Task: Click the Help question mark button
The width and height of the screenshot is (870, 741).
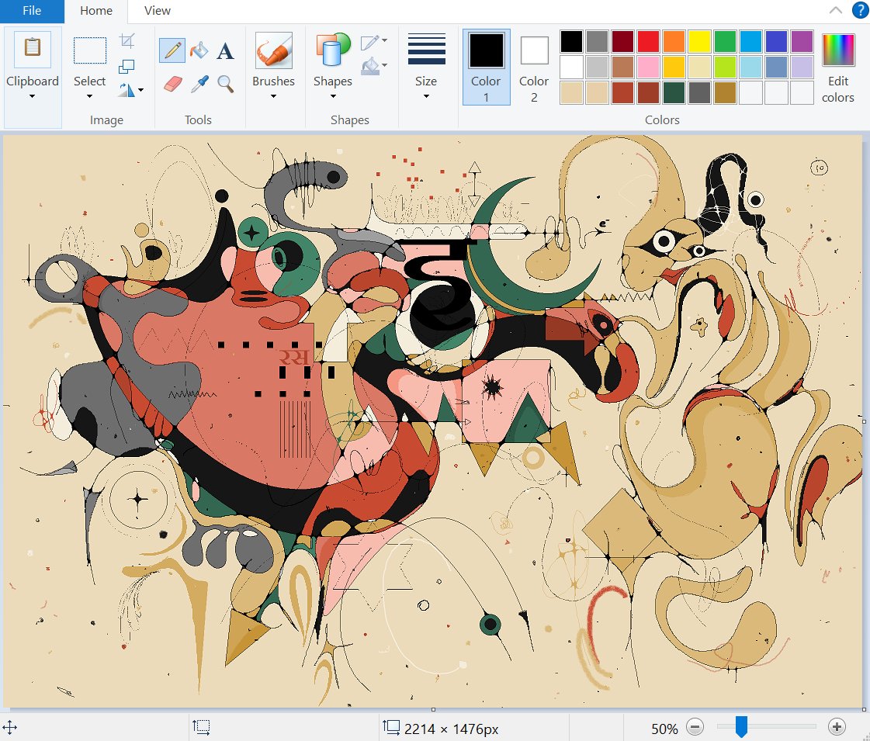Action: (x=860, y=10)
